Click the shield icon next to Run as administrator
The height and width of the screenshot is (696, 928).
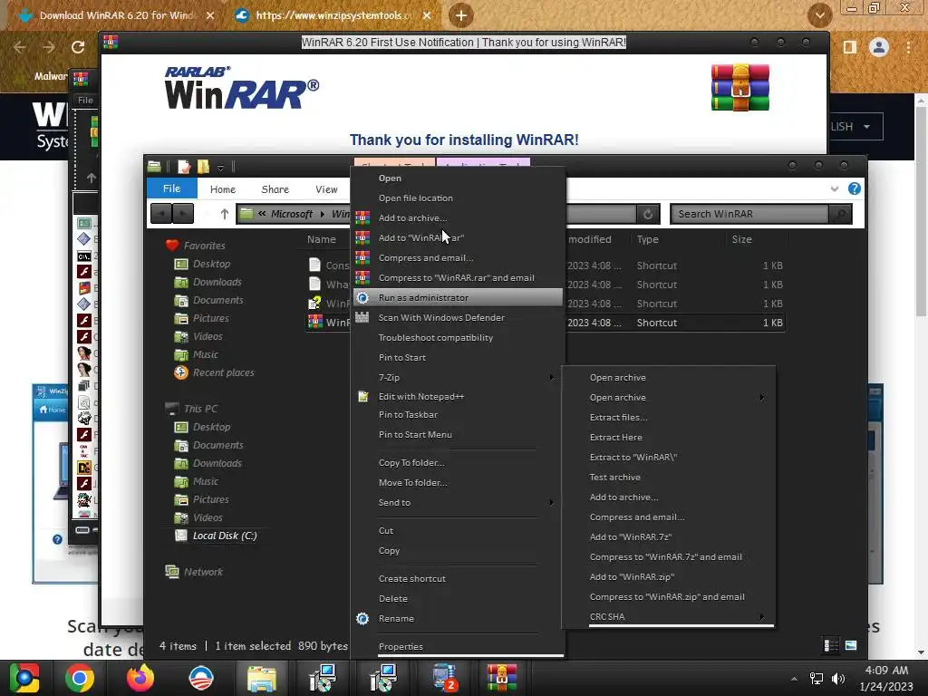click(362, 297)
